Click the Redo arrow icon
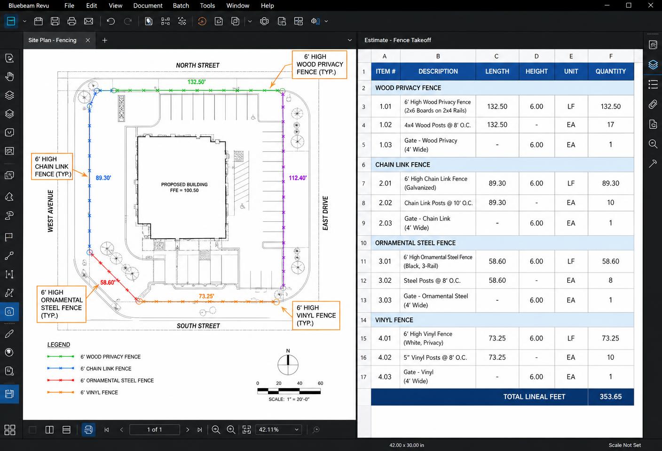Image resolution: width=662 pixels, height=451 pixels. 127,21
